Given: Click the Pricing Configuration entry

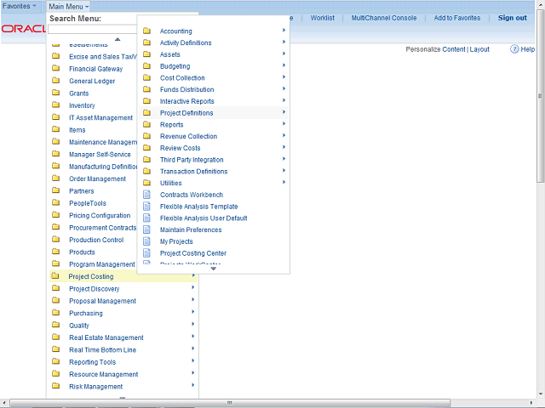Looking at the screenshot, I should coord(100,215).
